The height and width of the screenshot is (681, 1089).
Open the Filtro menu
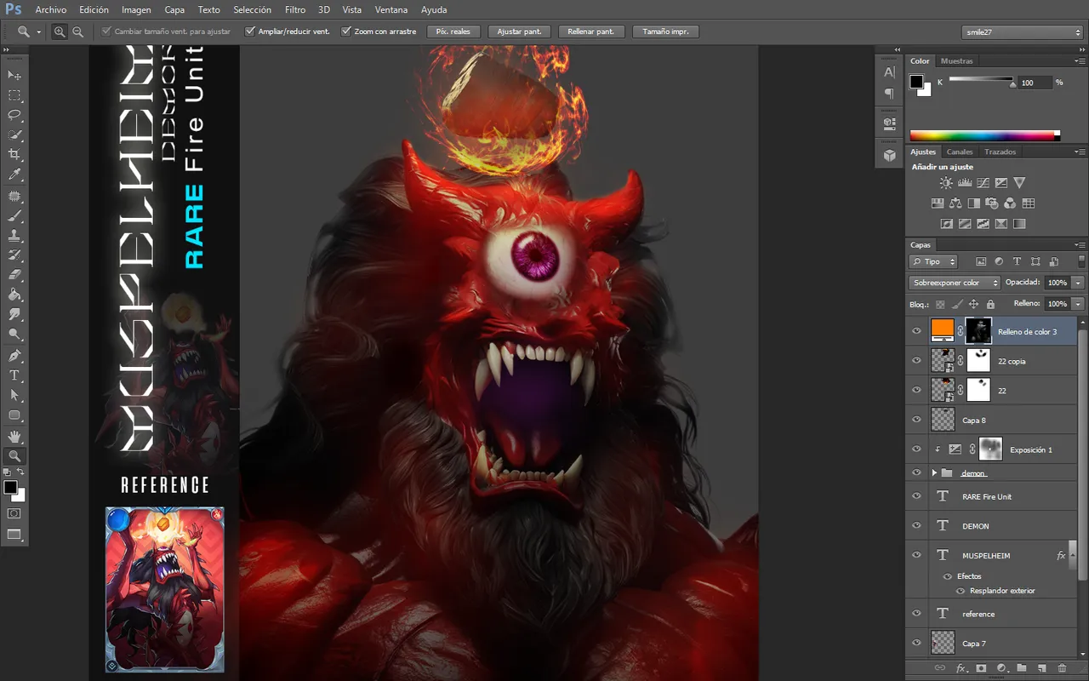click(295, 10)
